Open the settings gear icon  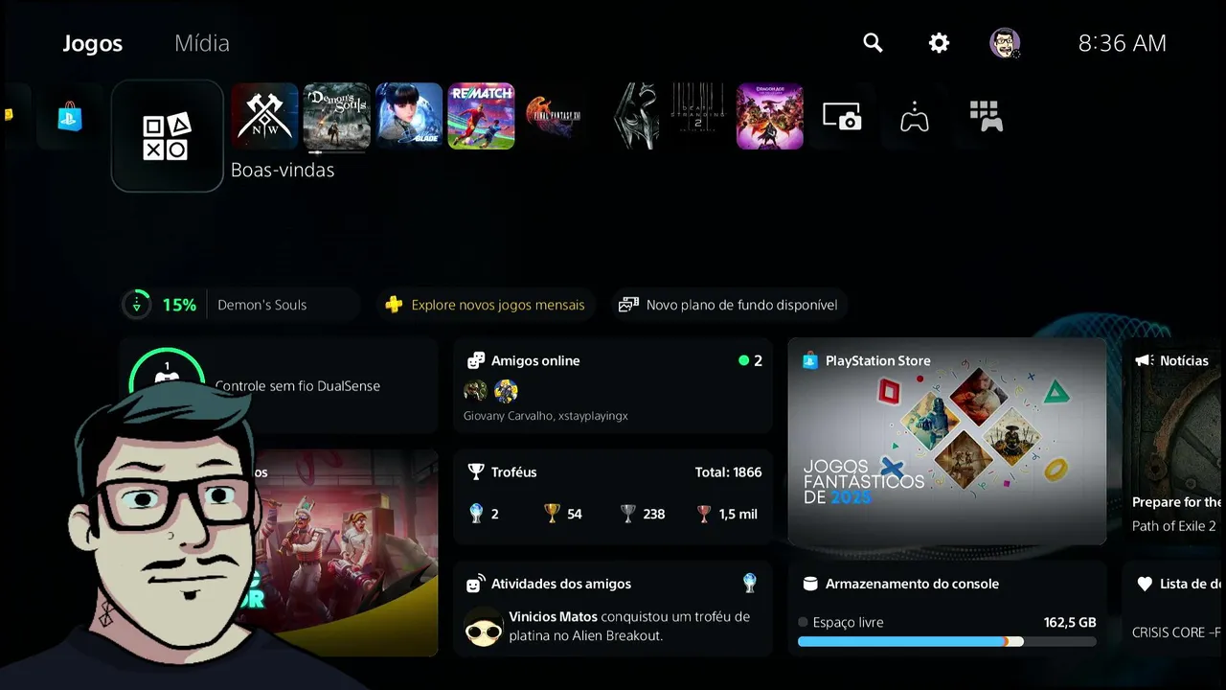939,43
